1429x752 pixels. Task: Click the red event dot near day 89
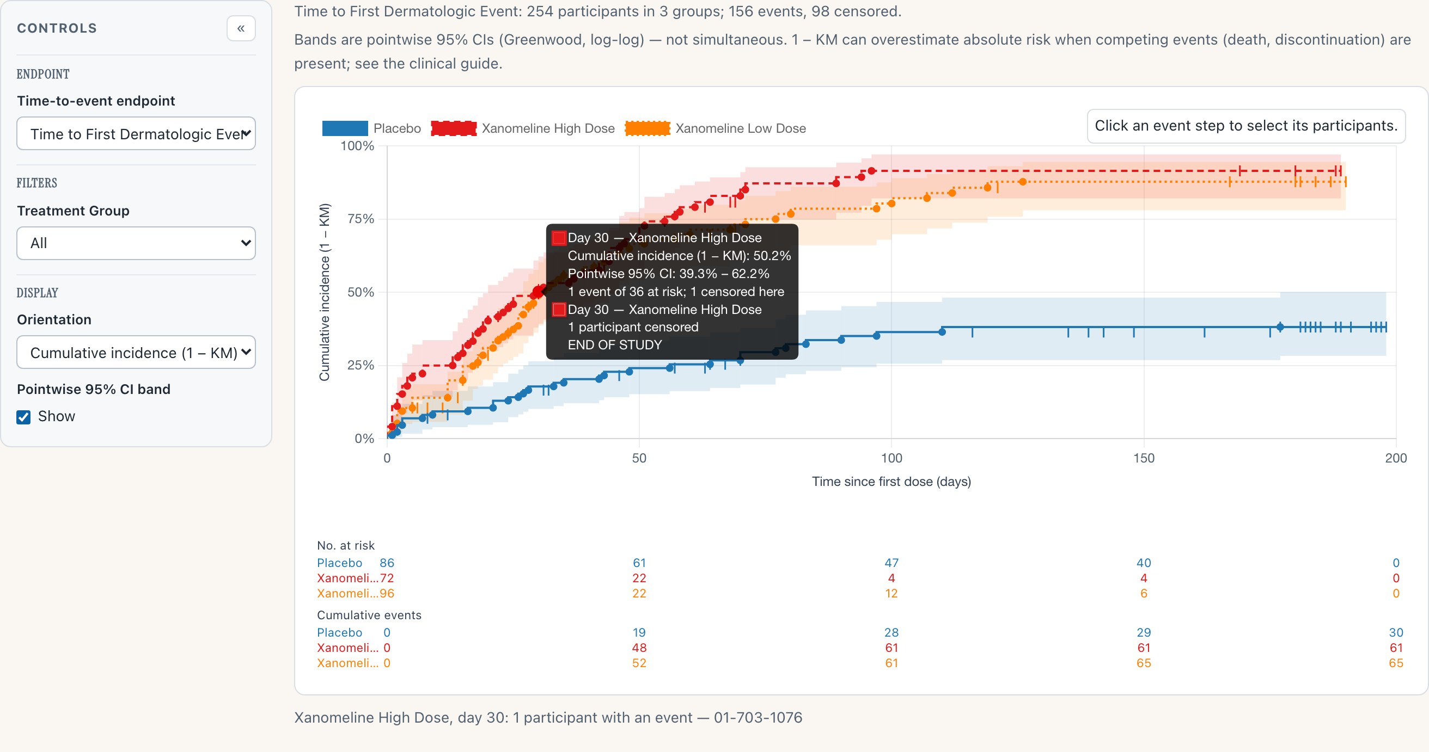click(836, 183)
